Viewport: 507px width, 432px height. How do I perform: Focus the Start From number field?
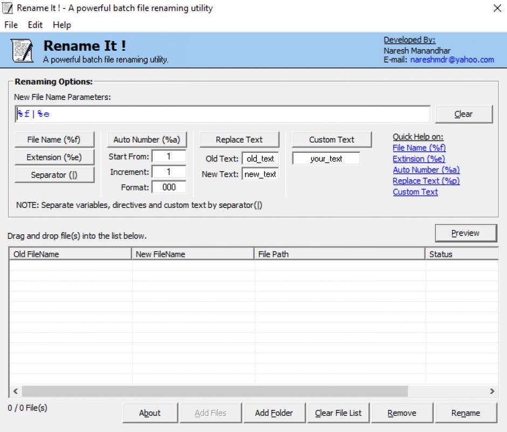pyautogui.click(x=169, y=157)
